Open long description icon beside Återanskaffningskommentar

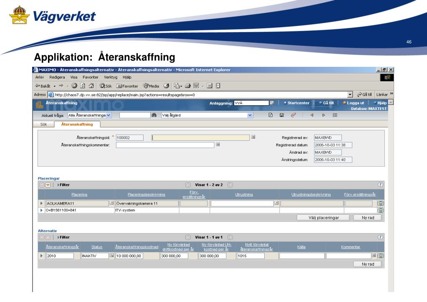click(217, 145)
